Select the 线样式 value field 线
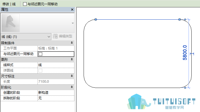Image resolution: width=200 pixels, height=112 pixels. [56, 65]
